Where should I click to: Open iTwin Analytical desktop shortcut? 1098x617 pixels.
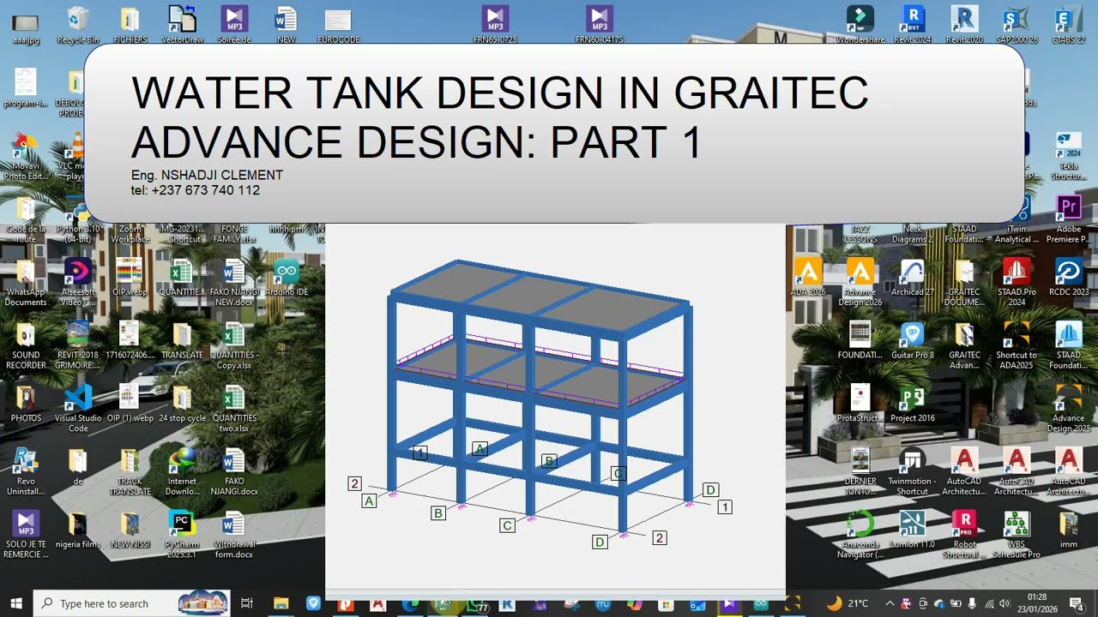click(x=1017, y=219)
